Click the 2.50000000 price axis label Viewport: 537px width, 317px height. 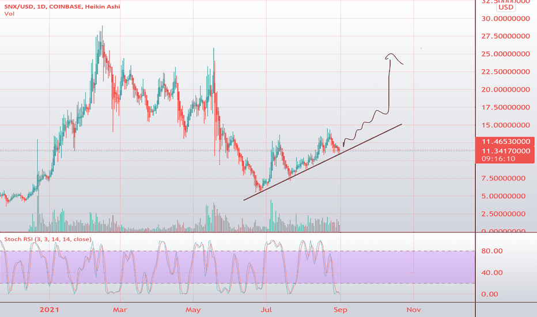[503, 214]
